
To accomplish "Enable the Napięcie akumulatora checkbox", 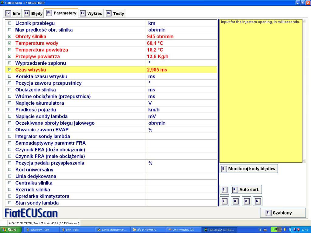I will [x=9, y=103].
